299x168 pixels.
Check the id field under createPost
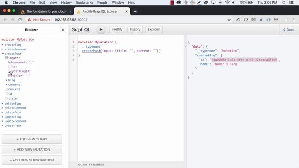[x=6, y=94]
